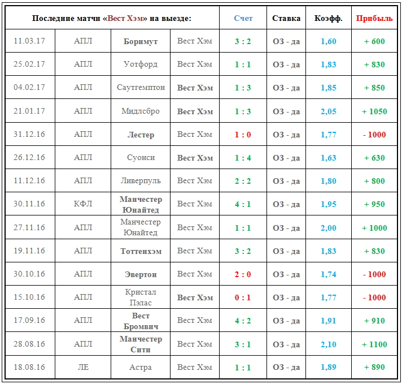Click the 'Коэфф.' column header
The image size is (402, 384).
coord(329,19)
